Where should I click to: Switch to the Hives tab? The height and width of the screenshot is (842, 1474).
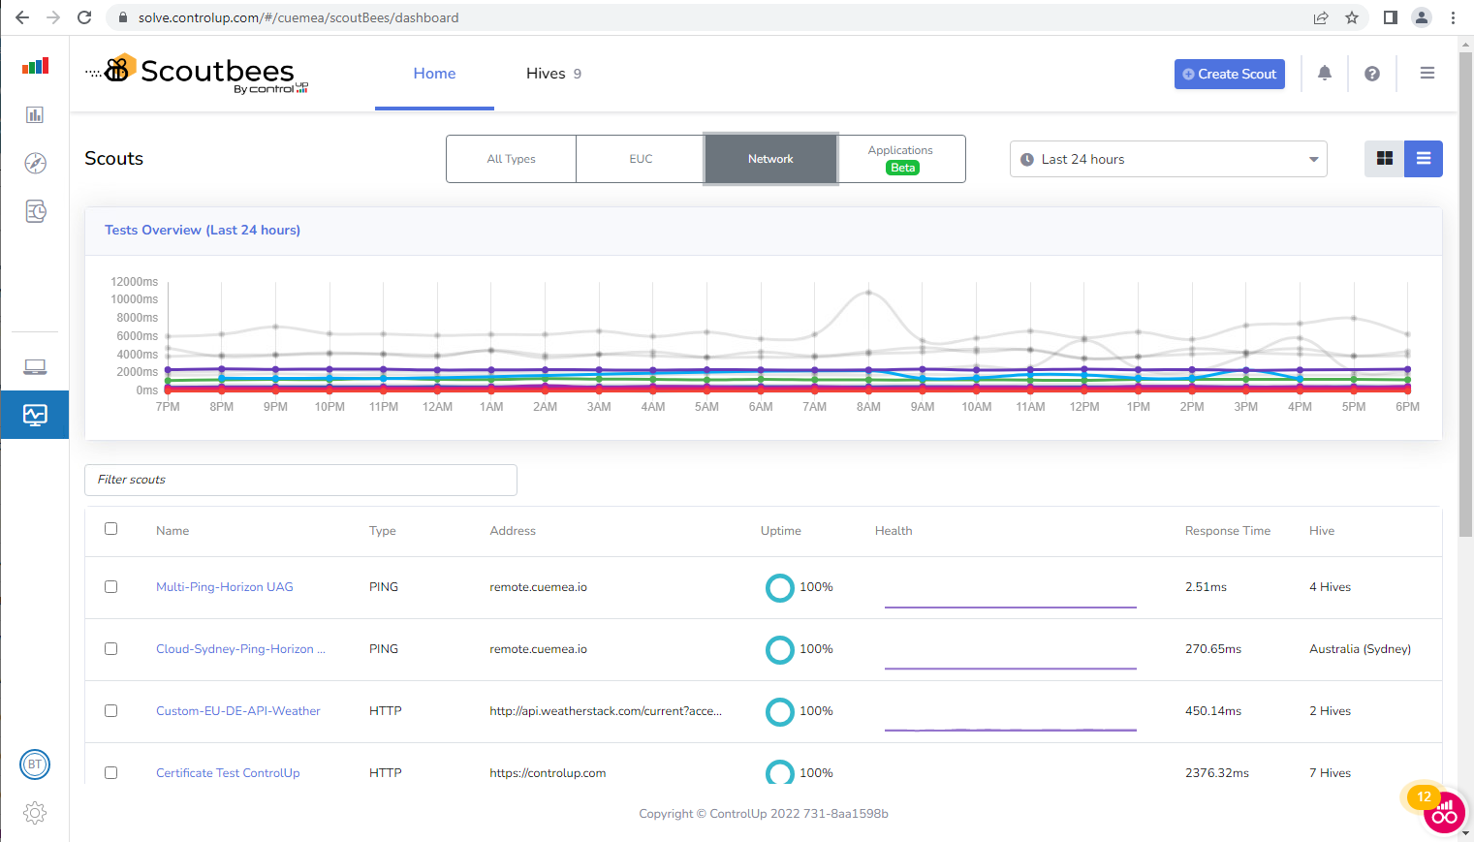[x=546, y=73]
